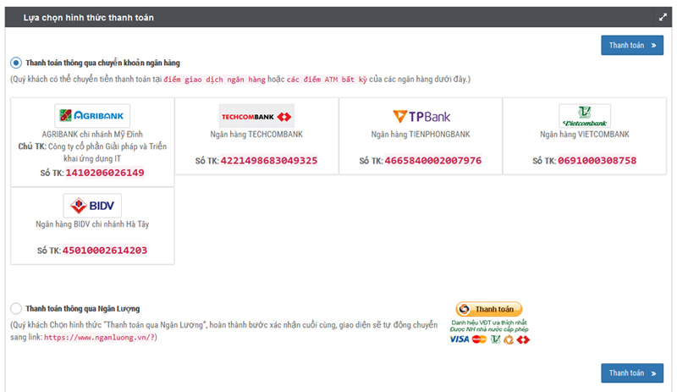This screenshot has width=677, height=392.
Task: Click the "Lựa chọn hình thức thanh toán" header
Action: coord(89,18)
